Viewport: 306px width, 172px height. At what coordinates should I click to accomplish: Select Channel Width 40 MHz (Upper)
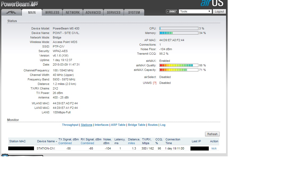pyautogui.click(x=63, y=75)
